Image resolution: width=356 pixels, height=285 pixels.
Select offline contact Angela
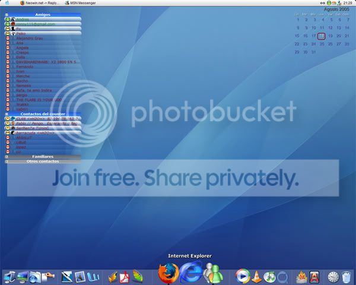pos(43,47)
